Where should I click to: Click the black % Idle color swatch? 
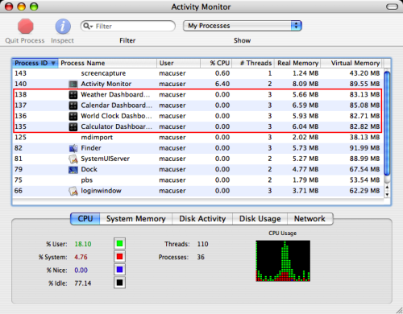119,283
